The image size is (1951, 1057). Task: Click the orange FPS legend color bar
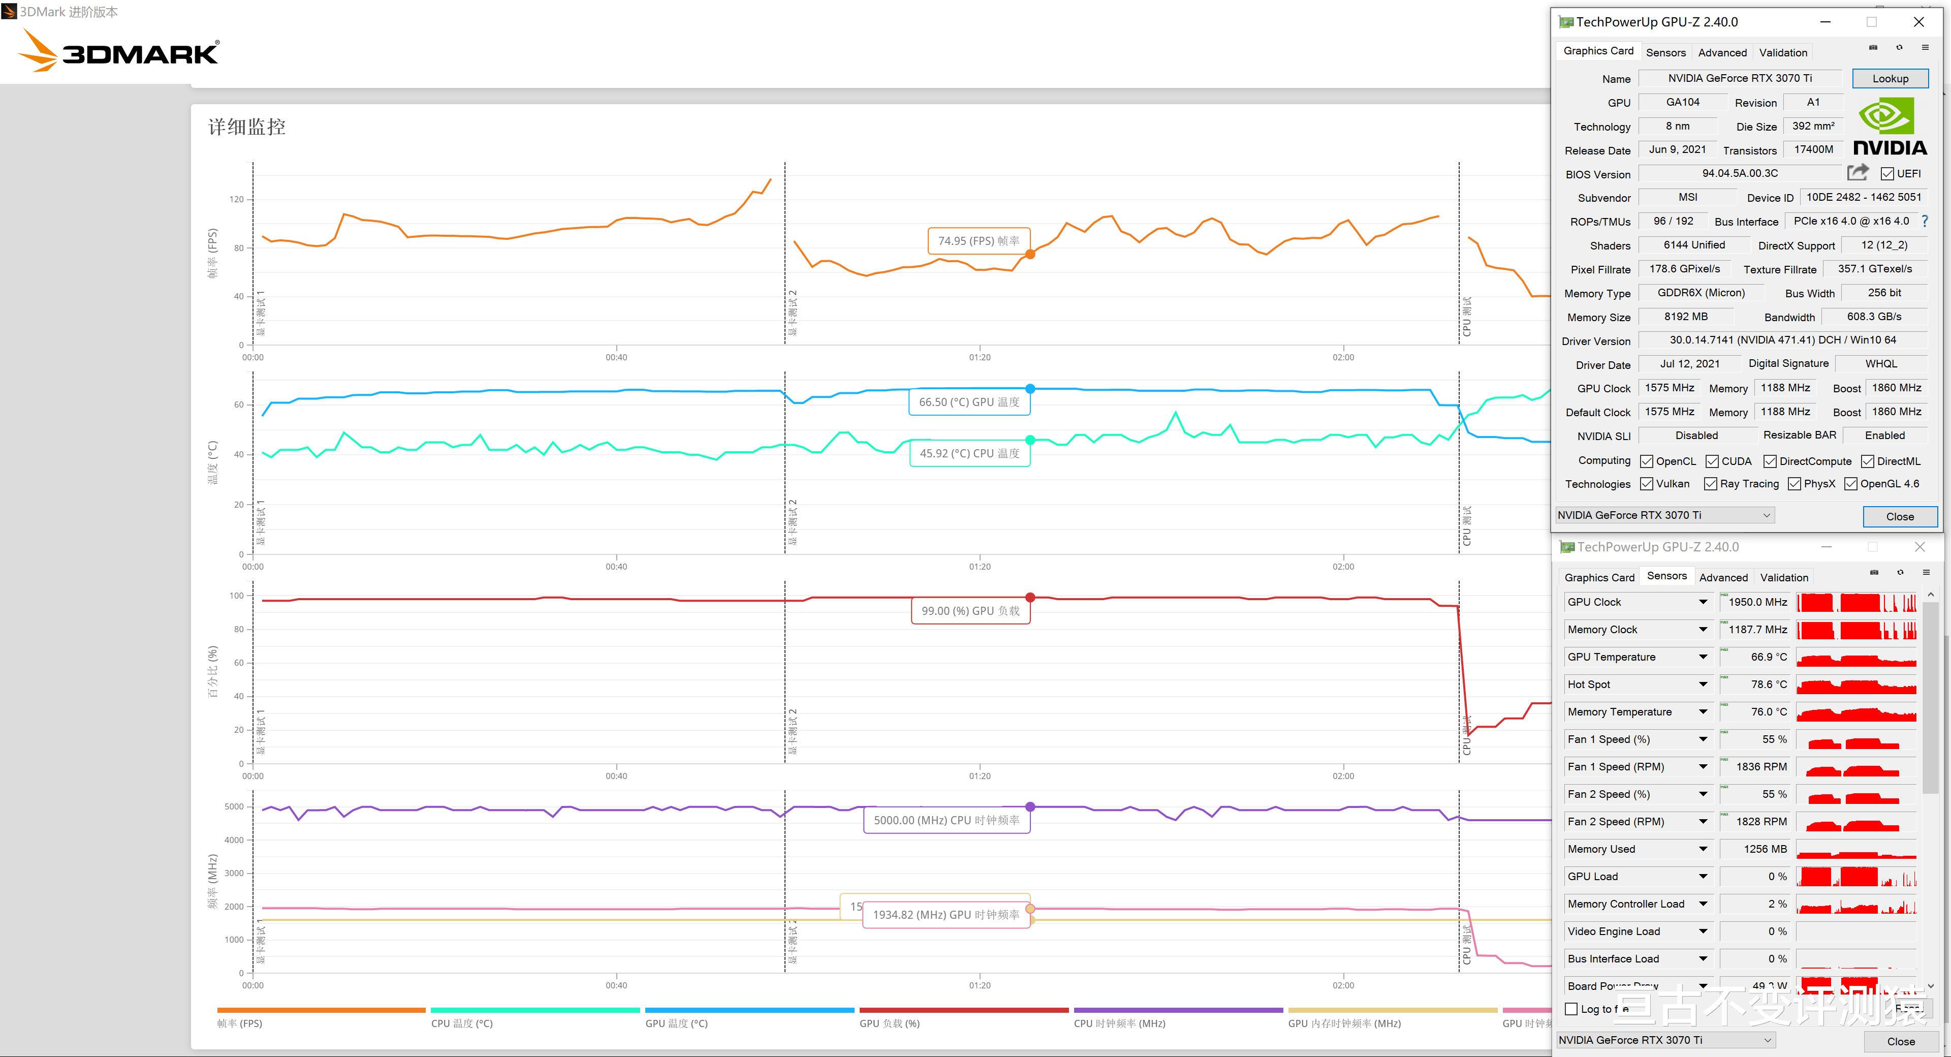pos(321,1010)
